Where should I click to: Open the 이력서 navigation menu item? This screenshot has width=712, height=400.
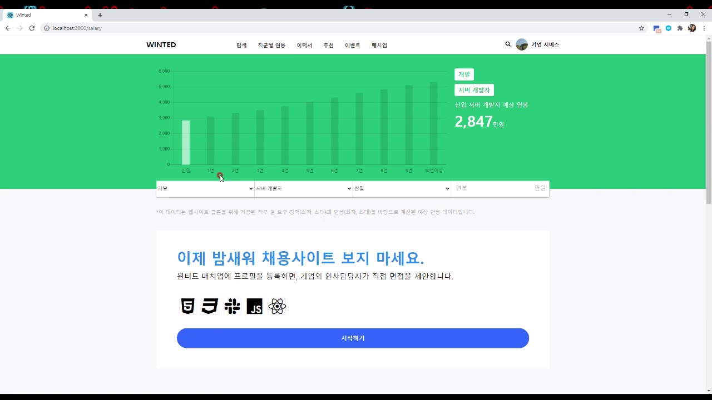pos(304,45)
